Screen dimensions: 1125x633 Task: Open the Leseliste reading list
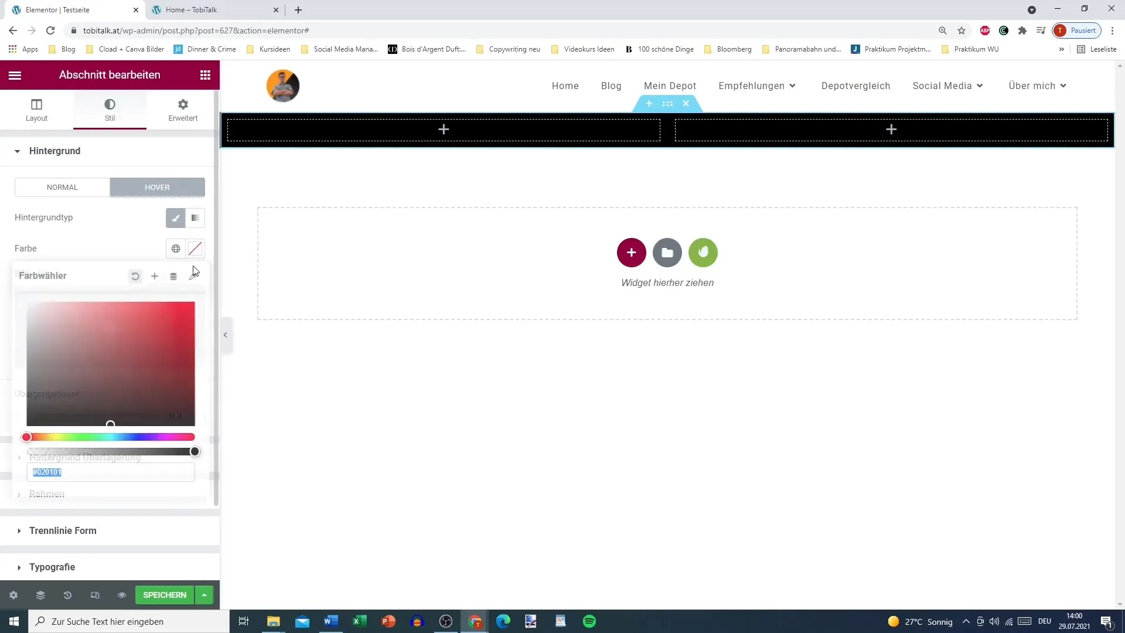click(x=1097, y=49)
